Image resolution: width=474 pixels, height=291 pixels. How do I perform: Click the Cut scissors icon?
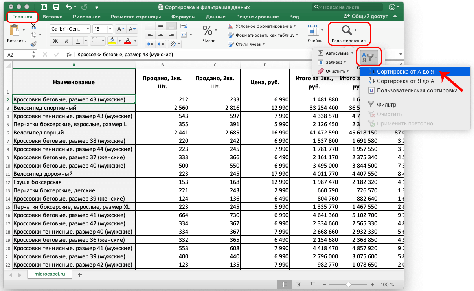point(33,26)
